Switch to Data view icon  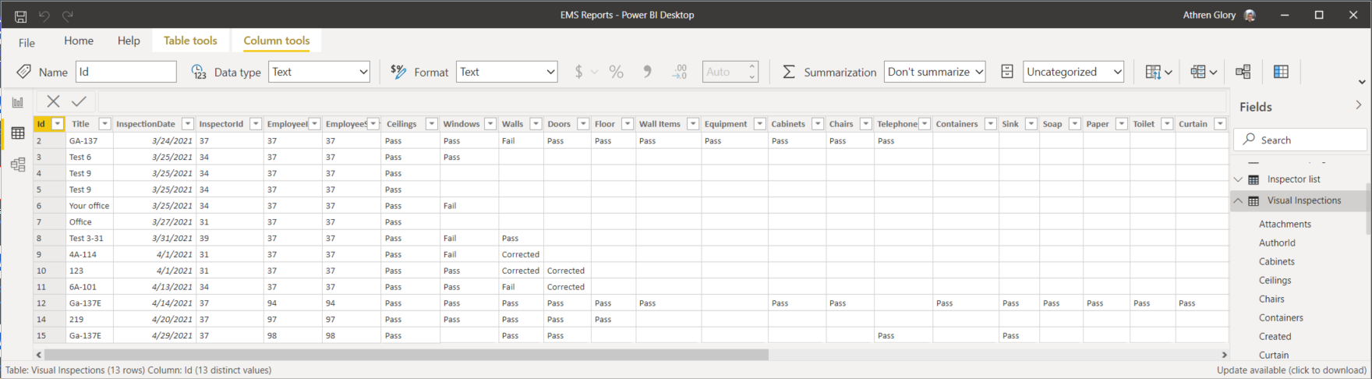click(x=18, y=133)
